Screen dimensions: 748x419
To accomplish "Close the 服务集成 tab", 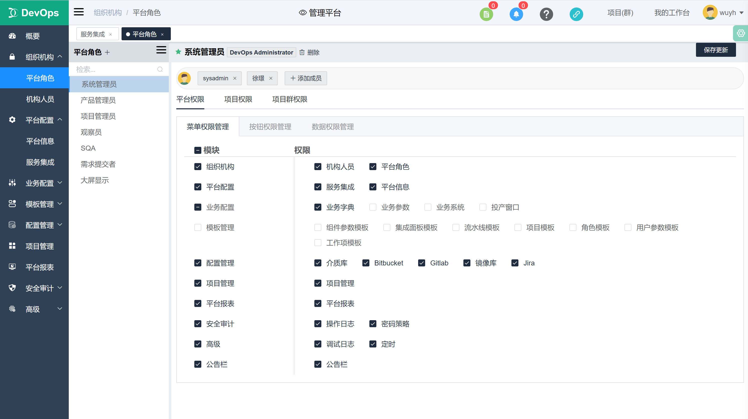I will tap(110, 34).
